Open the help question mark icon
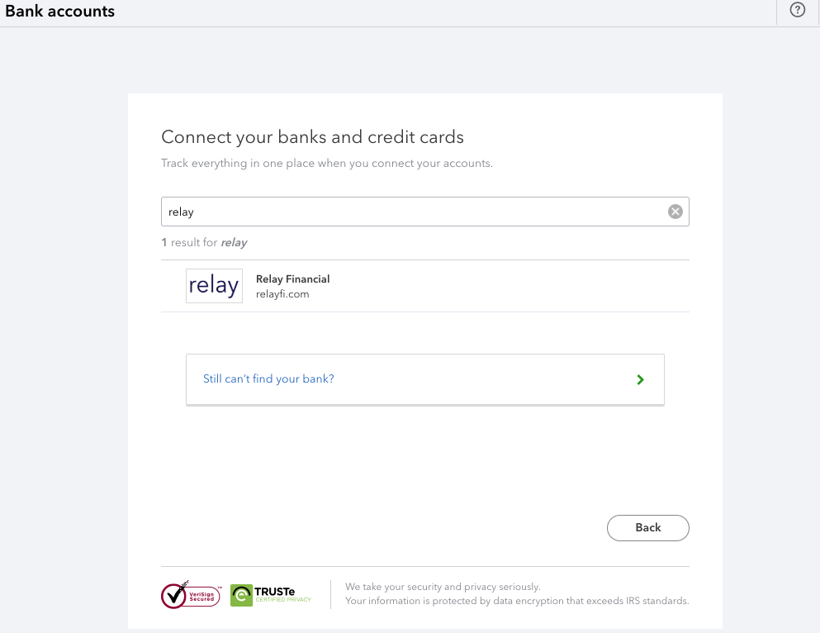Image resolution: width=820 pixels, height=633 pixels. click(x=797, y=10)
